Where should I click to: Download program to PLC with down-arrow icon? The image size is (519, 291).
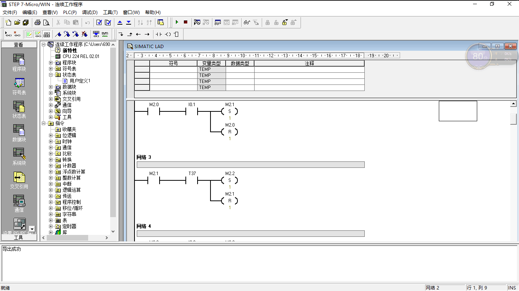(129, 22)
